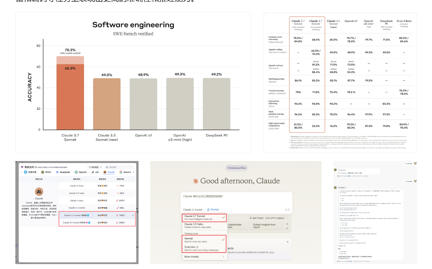This screenshot has height=269, width=432.
Task: Open the Good afternoon Claude screenshot image
Action: (236, 212)
